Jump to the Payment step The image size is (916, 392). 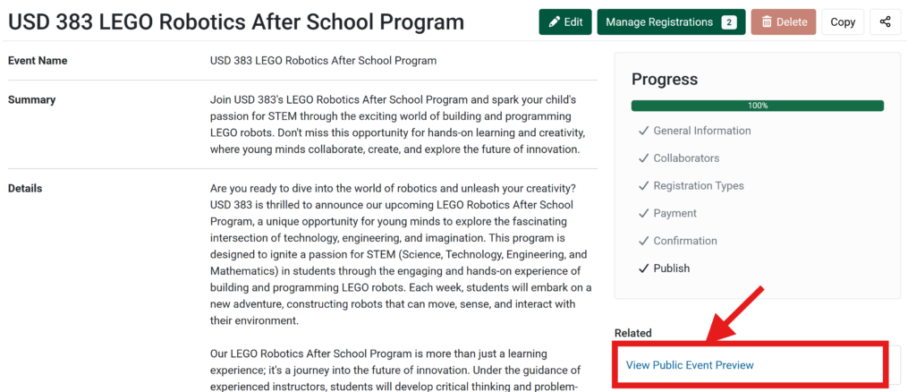click(x=674, y=214)
